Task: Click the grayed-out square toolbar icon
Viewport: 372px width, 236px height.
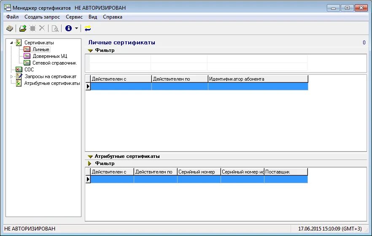Action: [x=32, y=28]
